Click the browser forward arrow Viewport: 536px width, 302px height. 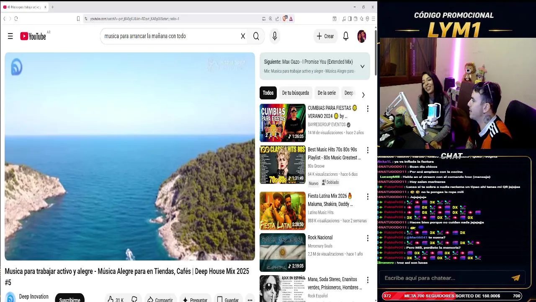[x=10, y=18]
